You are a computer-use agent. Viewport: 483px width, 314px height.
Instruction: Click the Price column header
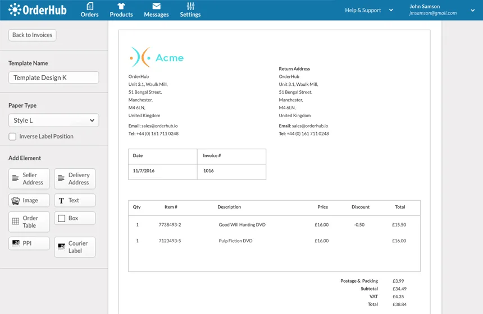coord(322,207)
